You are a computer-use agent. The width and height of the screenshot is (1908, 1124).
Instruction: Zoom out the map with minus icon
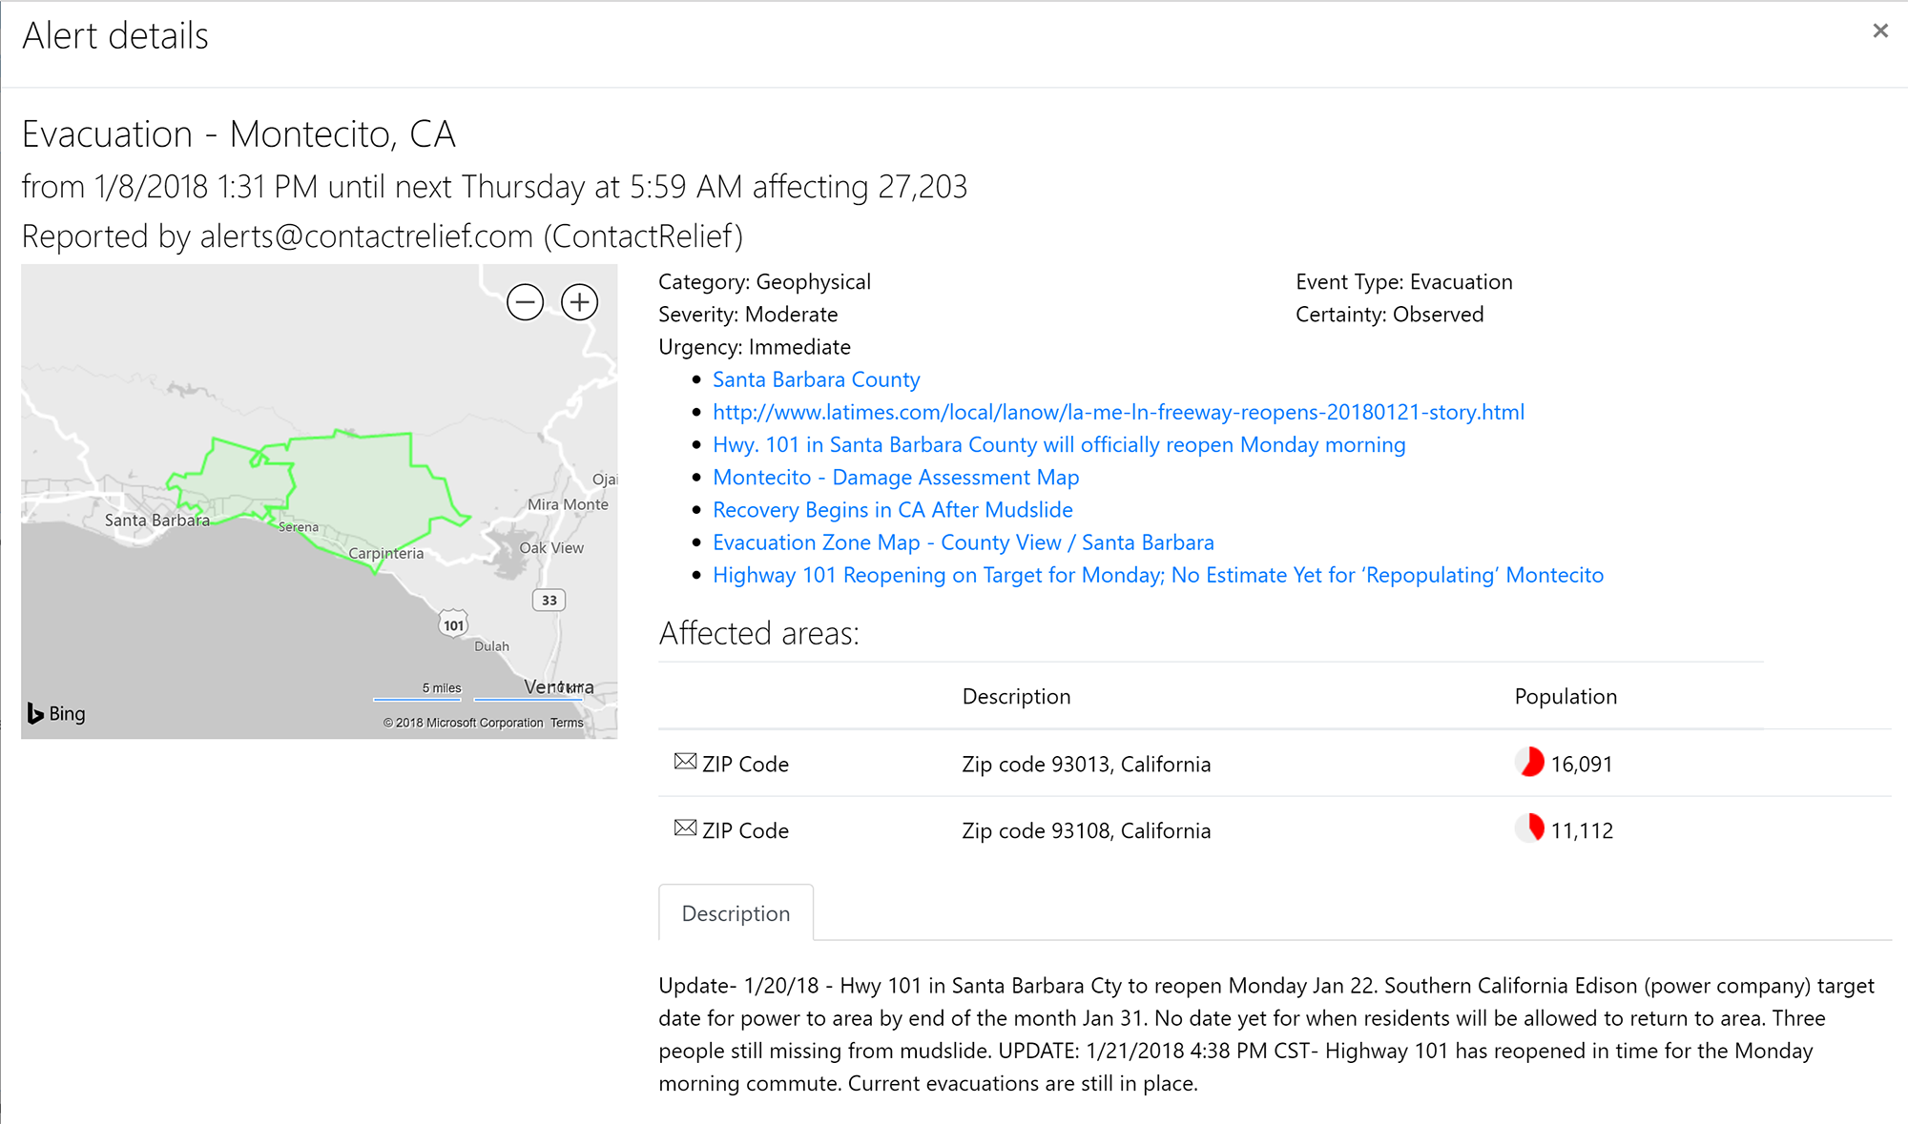click(525, 302)
